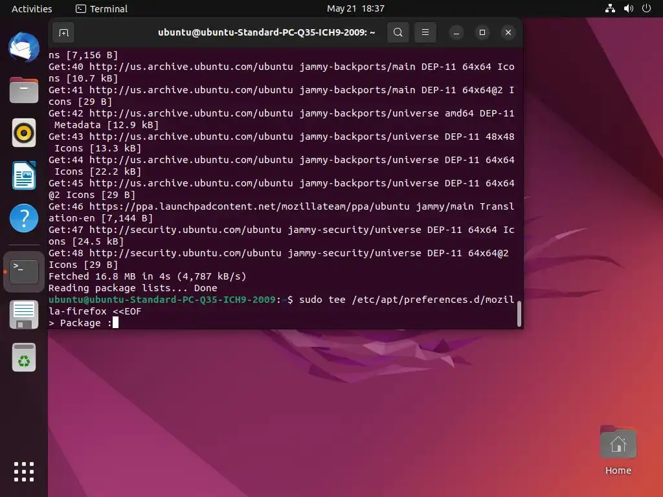Click the Get:41 jammy-backports/main line
Screen dimensions: 663x497
(281, 90)
